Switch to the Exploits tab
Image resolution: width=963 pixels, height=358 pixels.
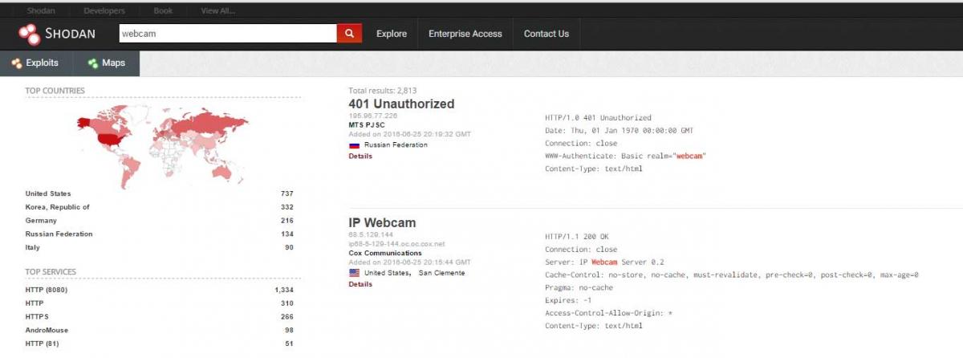[x=37, y=63]
